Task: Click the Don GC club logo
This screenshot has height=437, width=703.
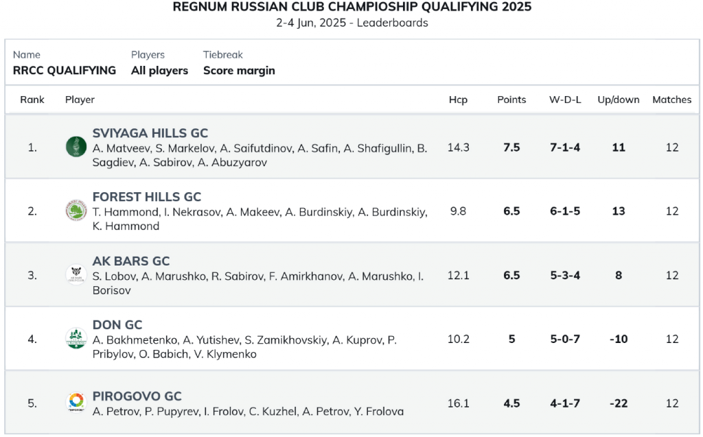Action: pyautogui.click(x=76, y=338)
